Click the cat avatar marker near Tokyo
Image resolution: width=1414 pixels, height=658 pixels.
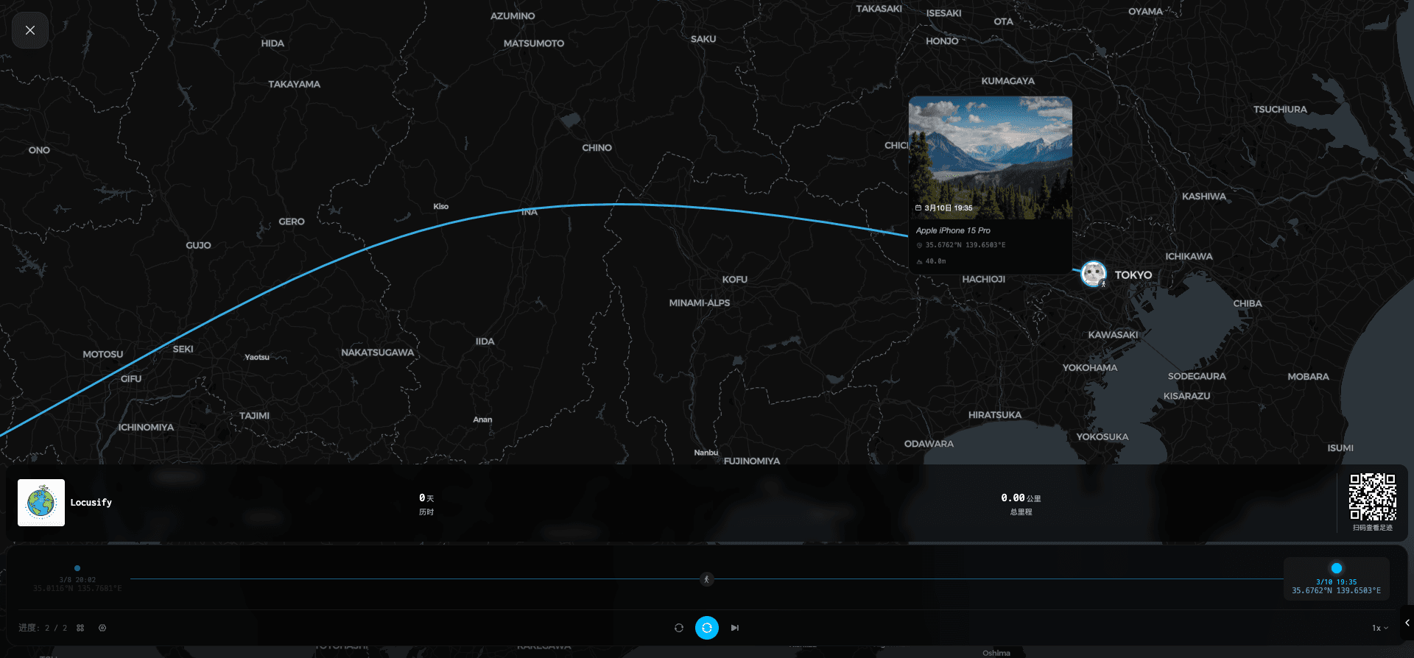(1093, 274)
